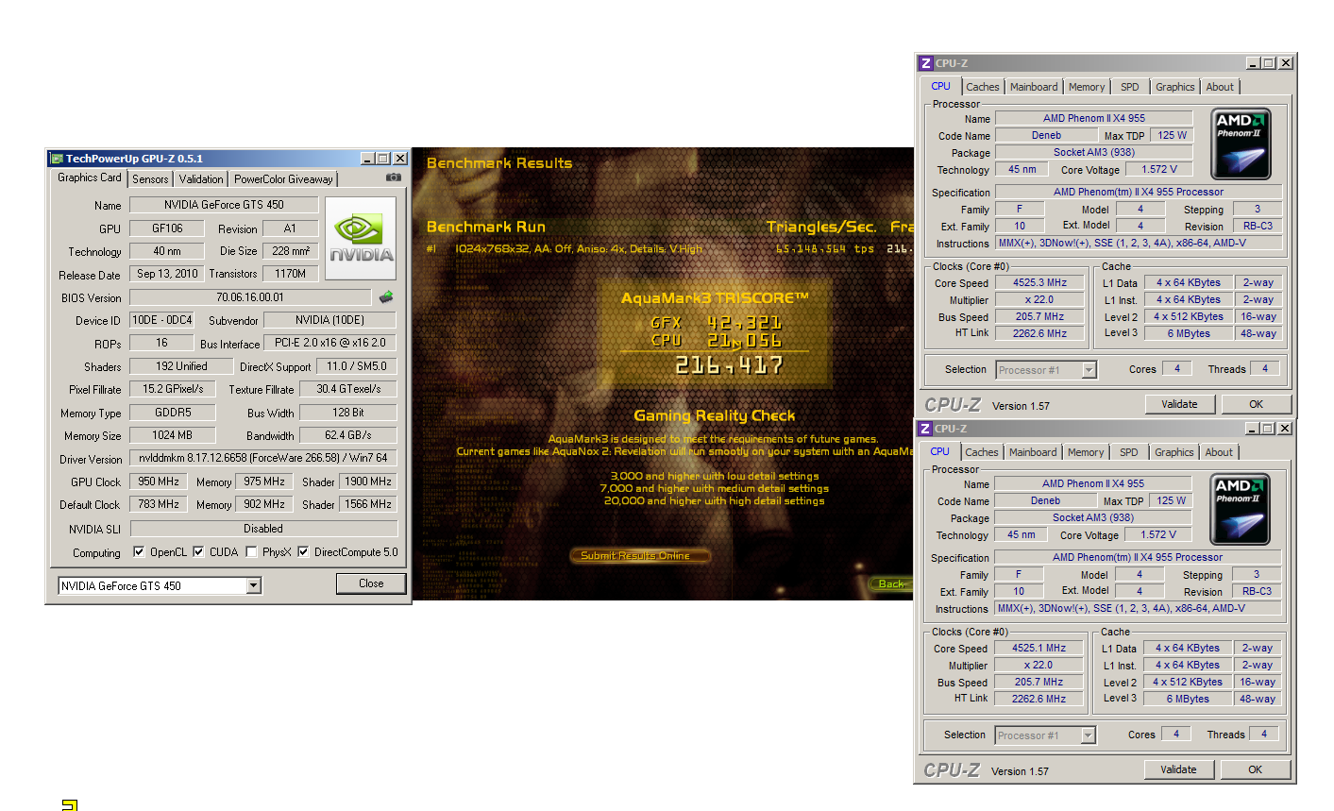
Task: Click Validate in upper CPU-Z window
Action: 1179,404
